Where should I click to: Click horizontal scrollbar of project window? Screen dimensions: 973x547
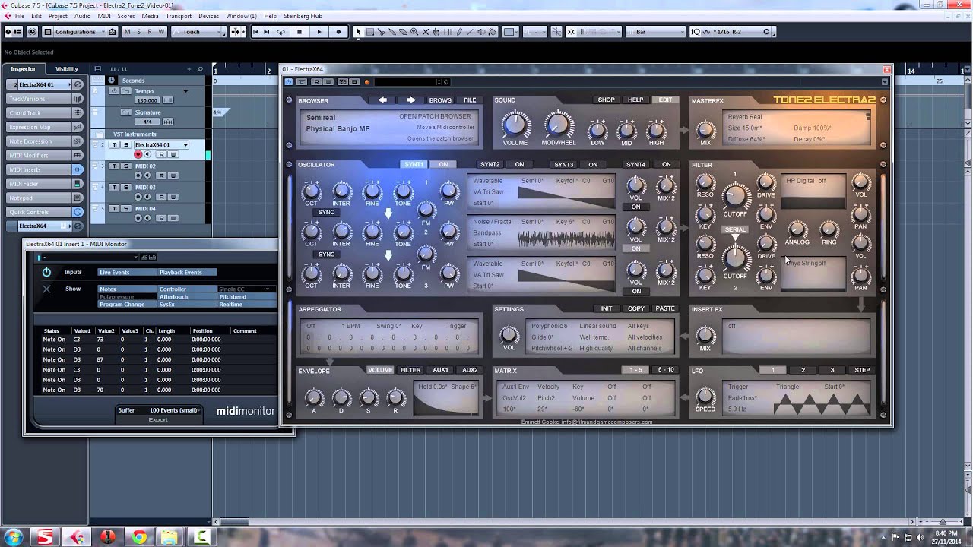[233, 521]
